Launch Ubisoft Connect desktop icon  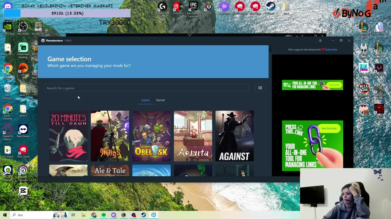(x=23, y=174)
